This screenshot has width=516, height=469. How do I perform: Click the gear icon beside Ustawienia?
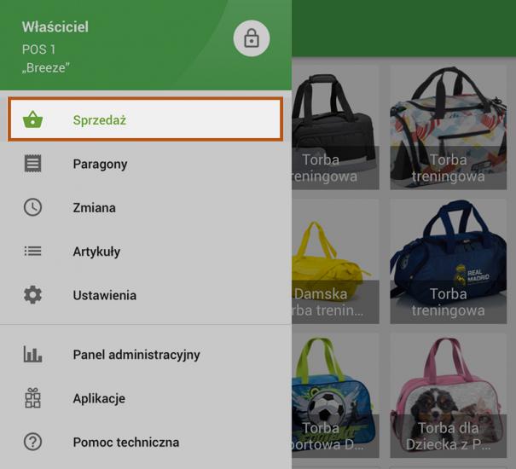click(32, 295)
